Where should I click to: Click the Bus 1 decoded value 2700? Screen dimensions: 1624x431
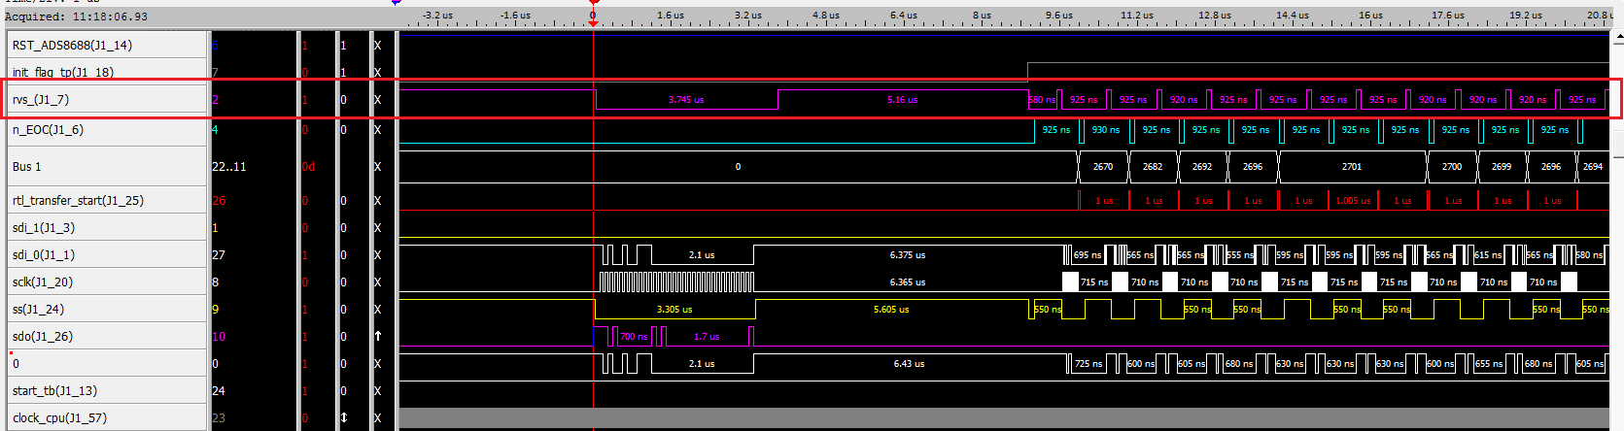click(x=1452, y=166)
